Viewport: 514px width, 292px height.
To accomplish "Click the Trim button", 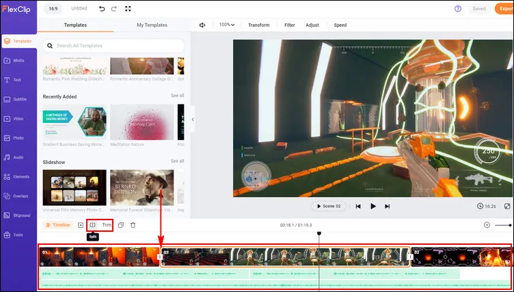I will coord(107,225).
